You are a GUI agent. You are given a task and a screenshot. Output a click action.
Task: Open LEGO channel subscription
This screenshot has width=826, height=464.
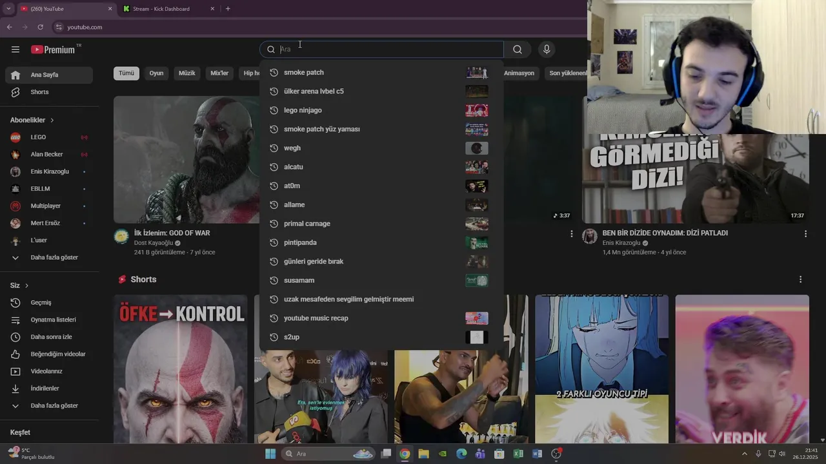click(49, 137)
